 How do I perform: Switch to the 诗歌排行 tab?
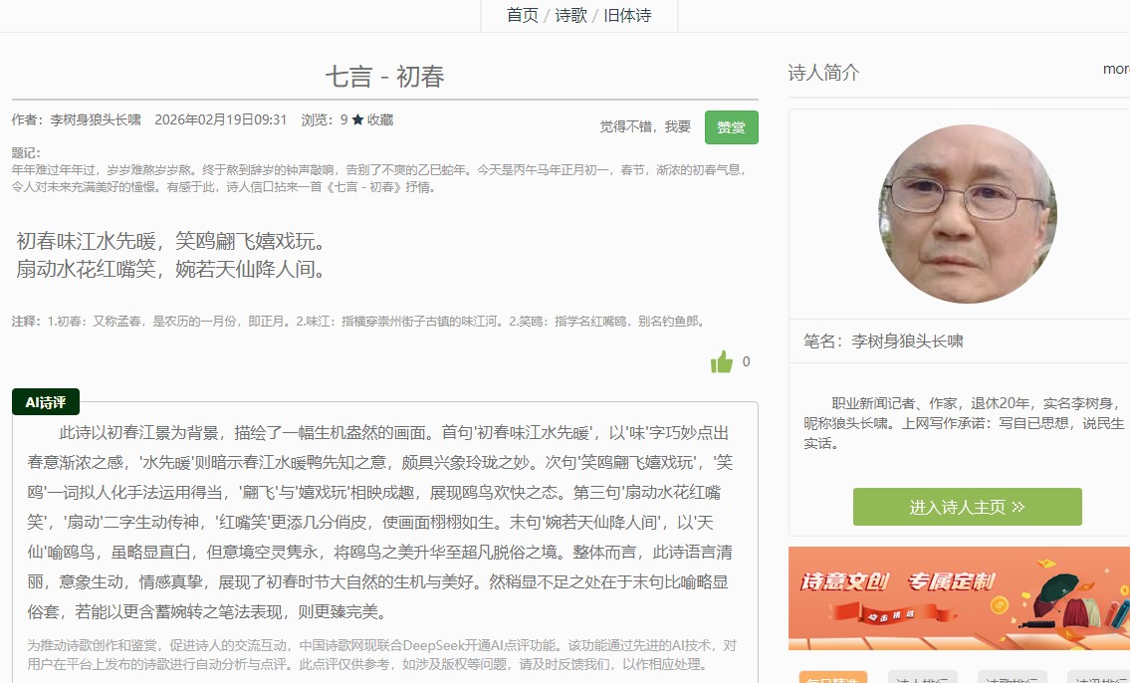[x=1012, y=679]
